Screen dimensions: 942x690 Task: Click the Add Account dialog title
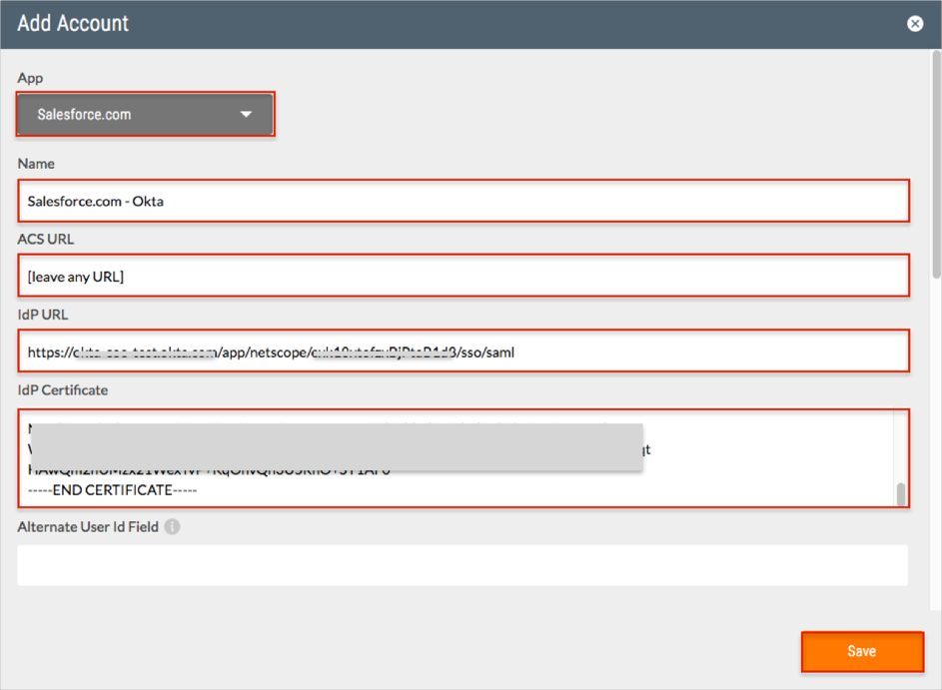(x=73, y=23)
